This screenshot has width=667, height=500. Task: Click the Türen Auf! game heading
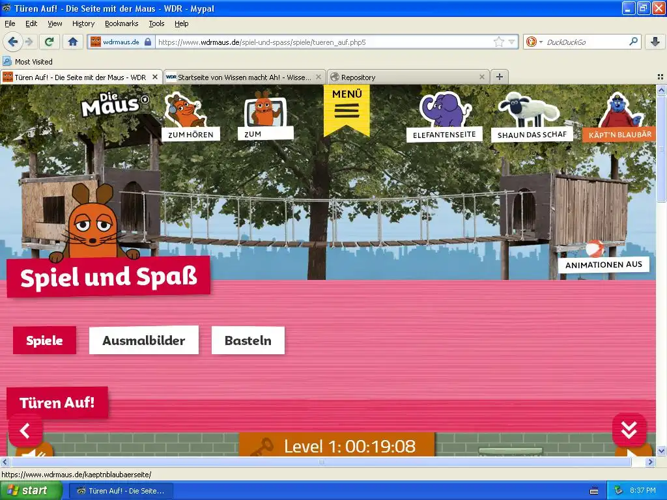[x=57, y=402]
